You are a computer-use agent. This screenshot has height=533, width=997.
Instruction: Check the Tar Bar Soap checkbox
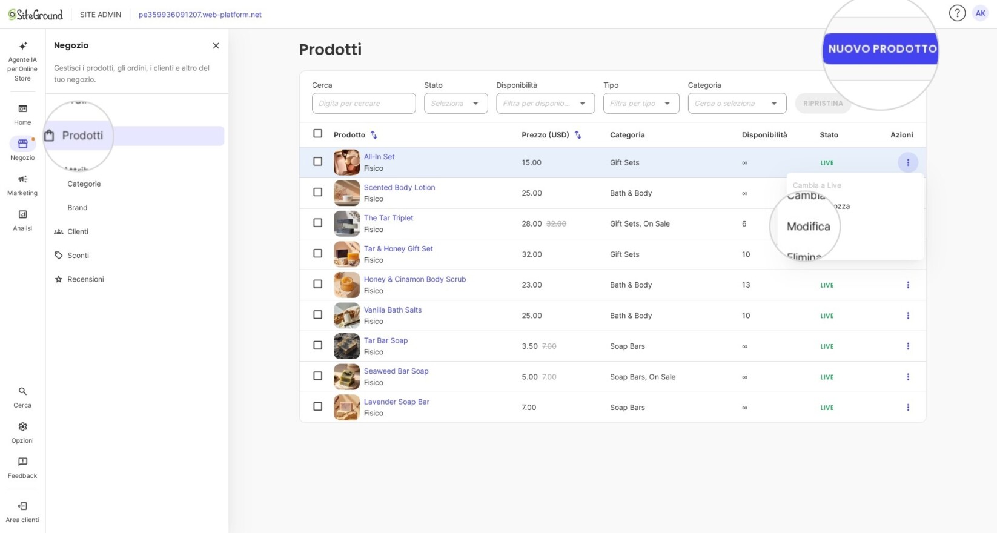pos(317,345)
